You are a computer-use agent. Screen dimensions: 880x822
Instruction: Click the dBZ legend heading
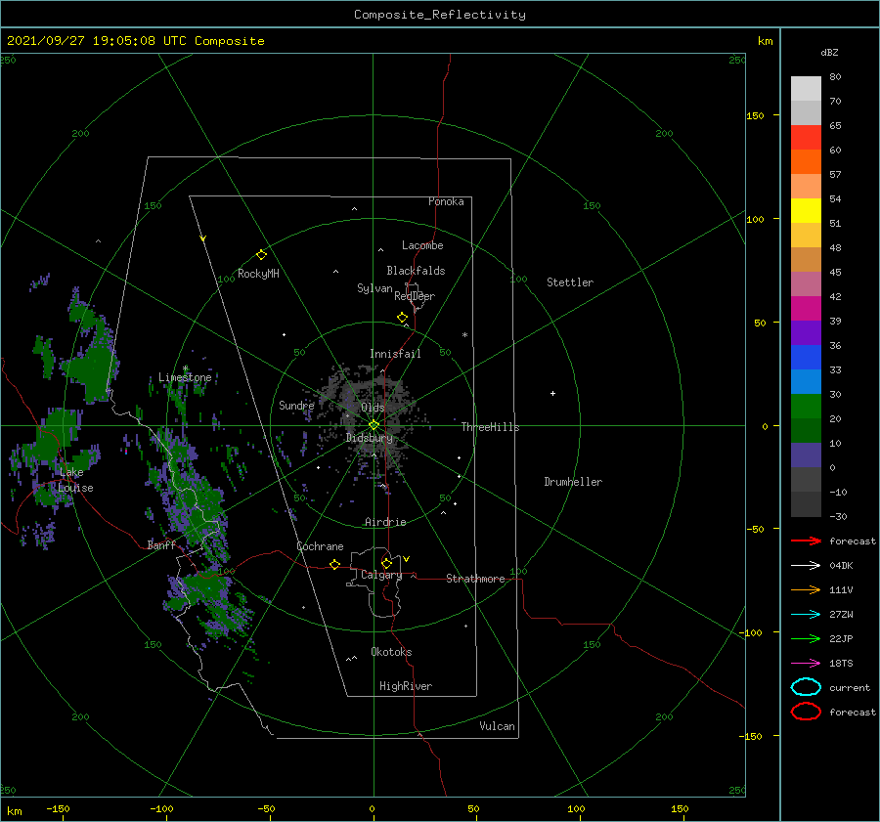(829, 52)
